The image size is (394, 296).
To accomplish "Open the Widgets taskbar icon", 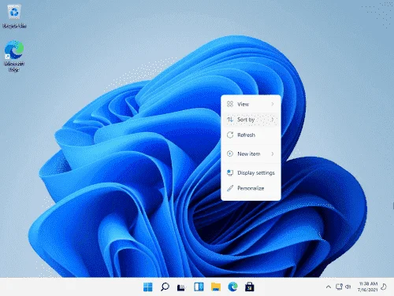I will (x=199, y=287).
